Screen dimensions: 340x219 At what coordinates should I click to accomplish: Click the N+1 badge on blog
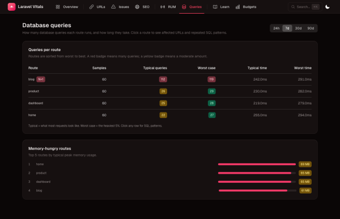pos(41,79)
